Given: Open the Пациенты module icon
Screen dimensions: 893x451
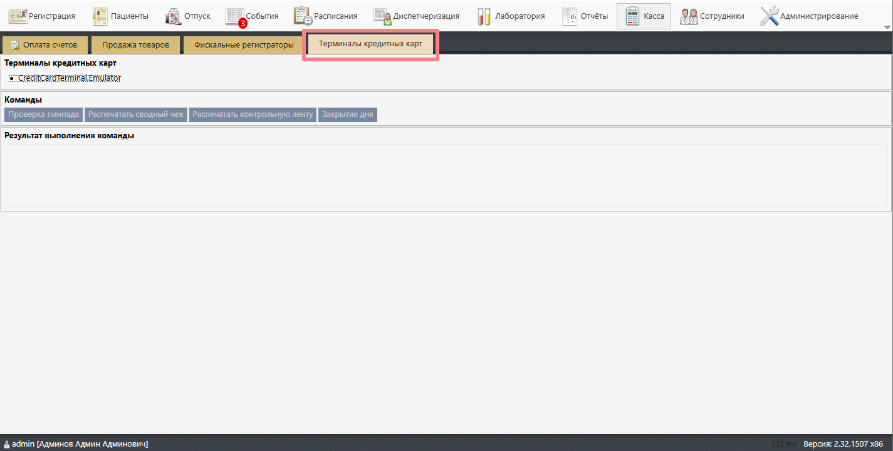Looking at the screenshot, I should click(x=100, y=16).
